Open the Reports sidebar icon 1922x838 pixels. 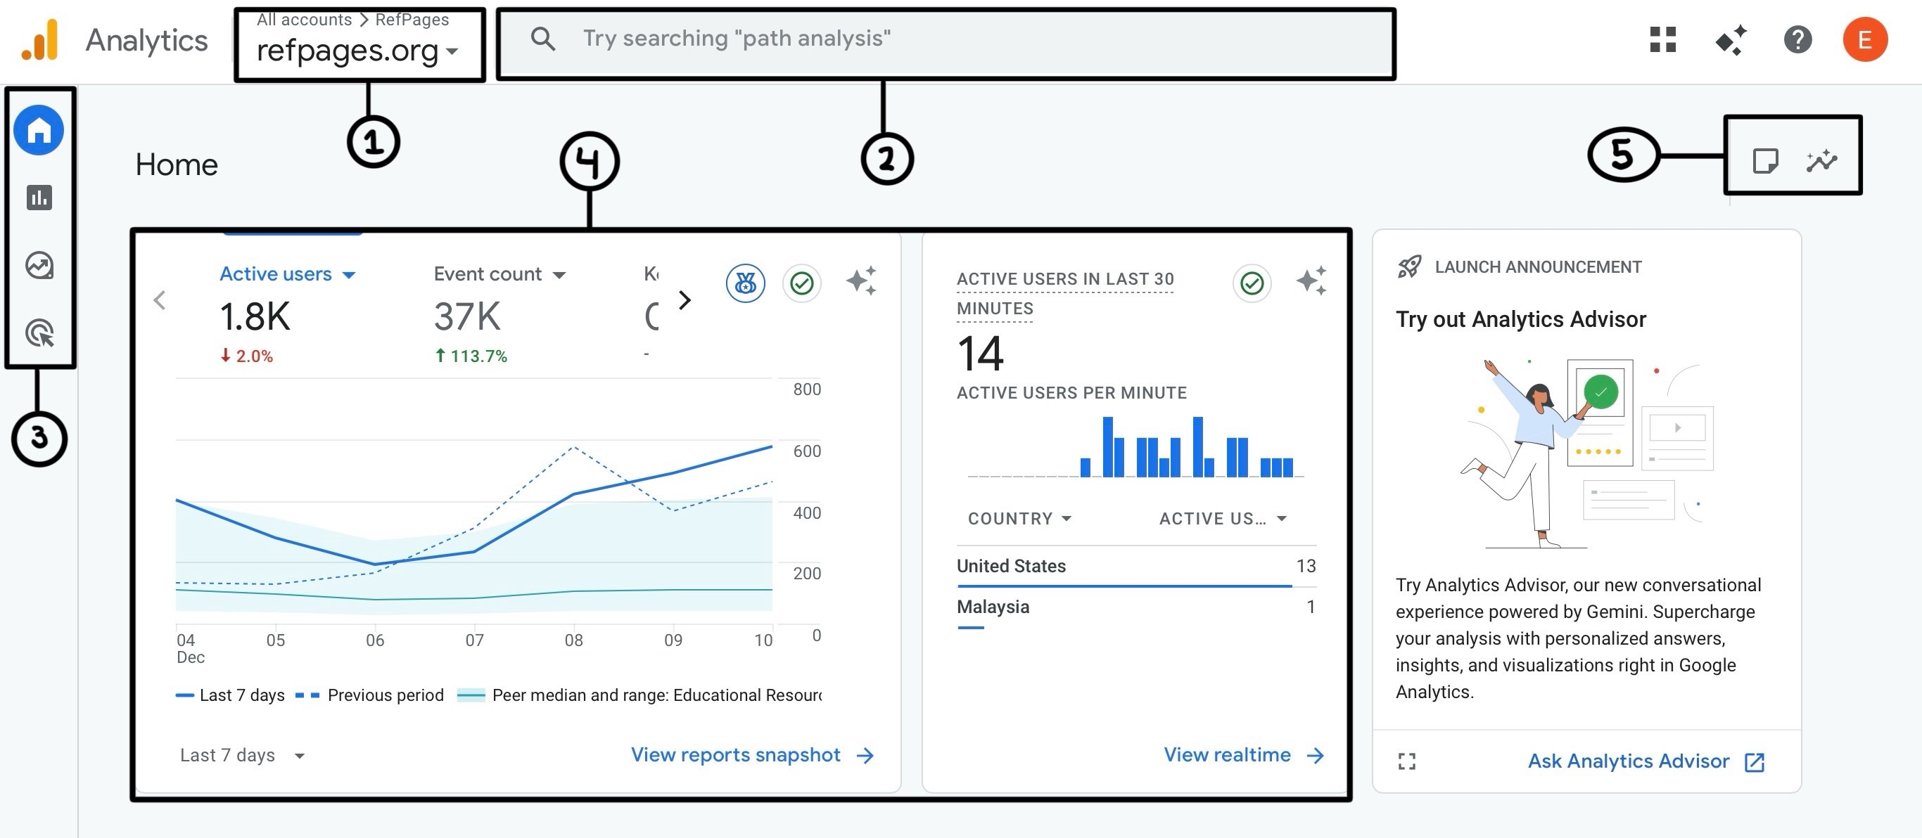pyautogui.click(x=39, y=198)
